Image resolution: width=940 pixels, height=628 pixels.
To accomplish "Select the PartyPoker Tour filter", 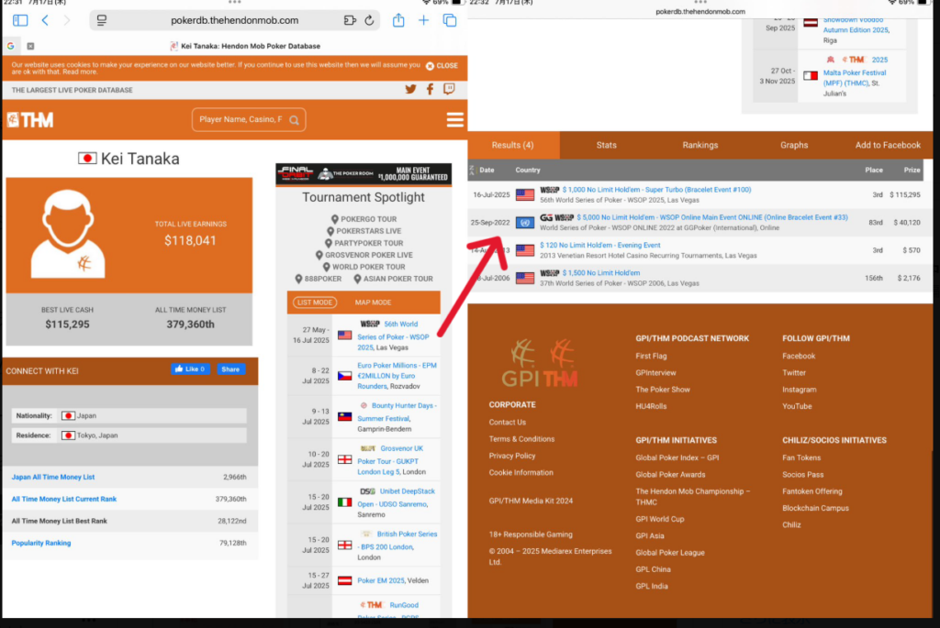I will pos(364,243).
